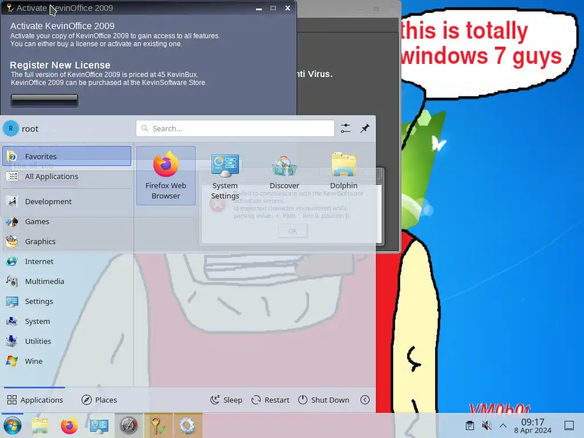Click the Shut Down button
This screenshot has width=584, height=438.
pyautogui.click(x=324, y=400)
